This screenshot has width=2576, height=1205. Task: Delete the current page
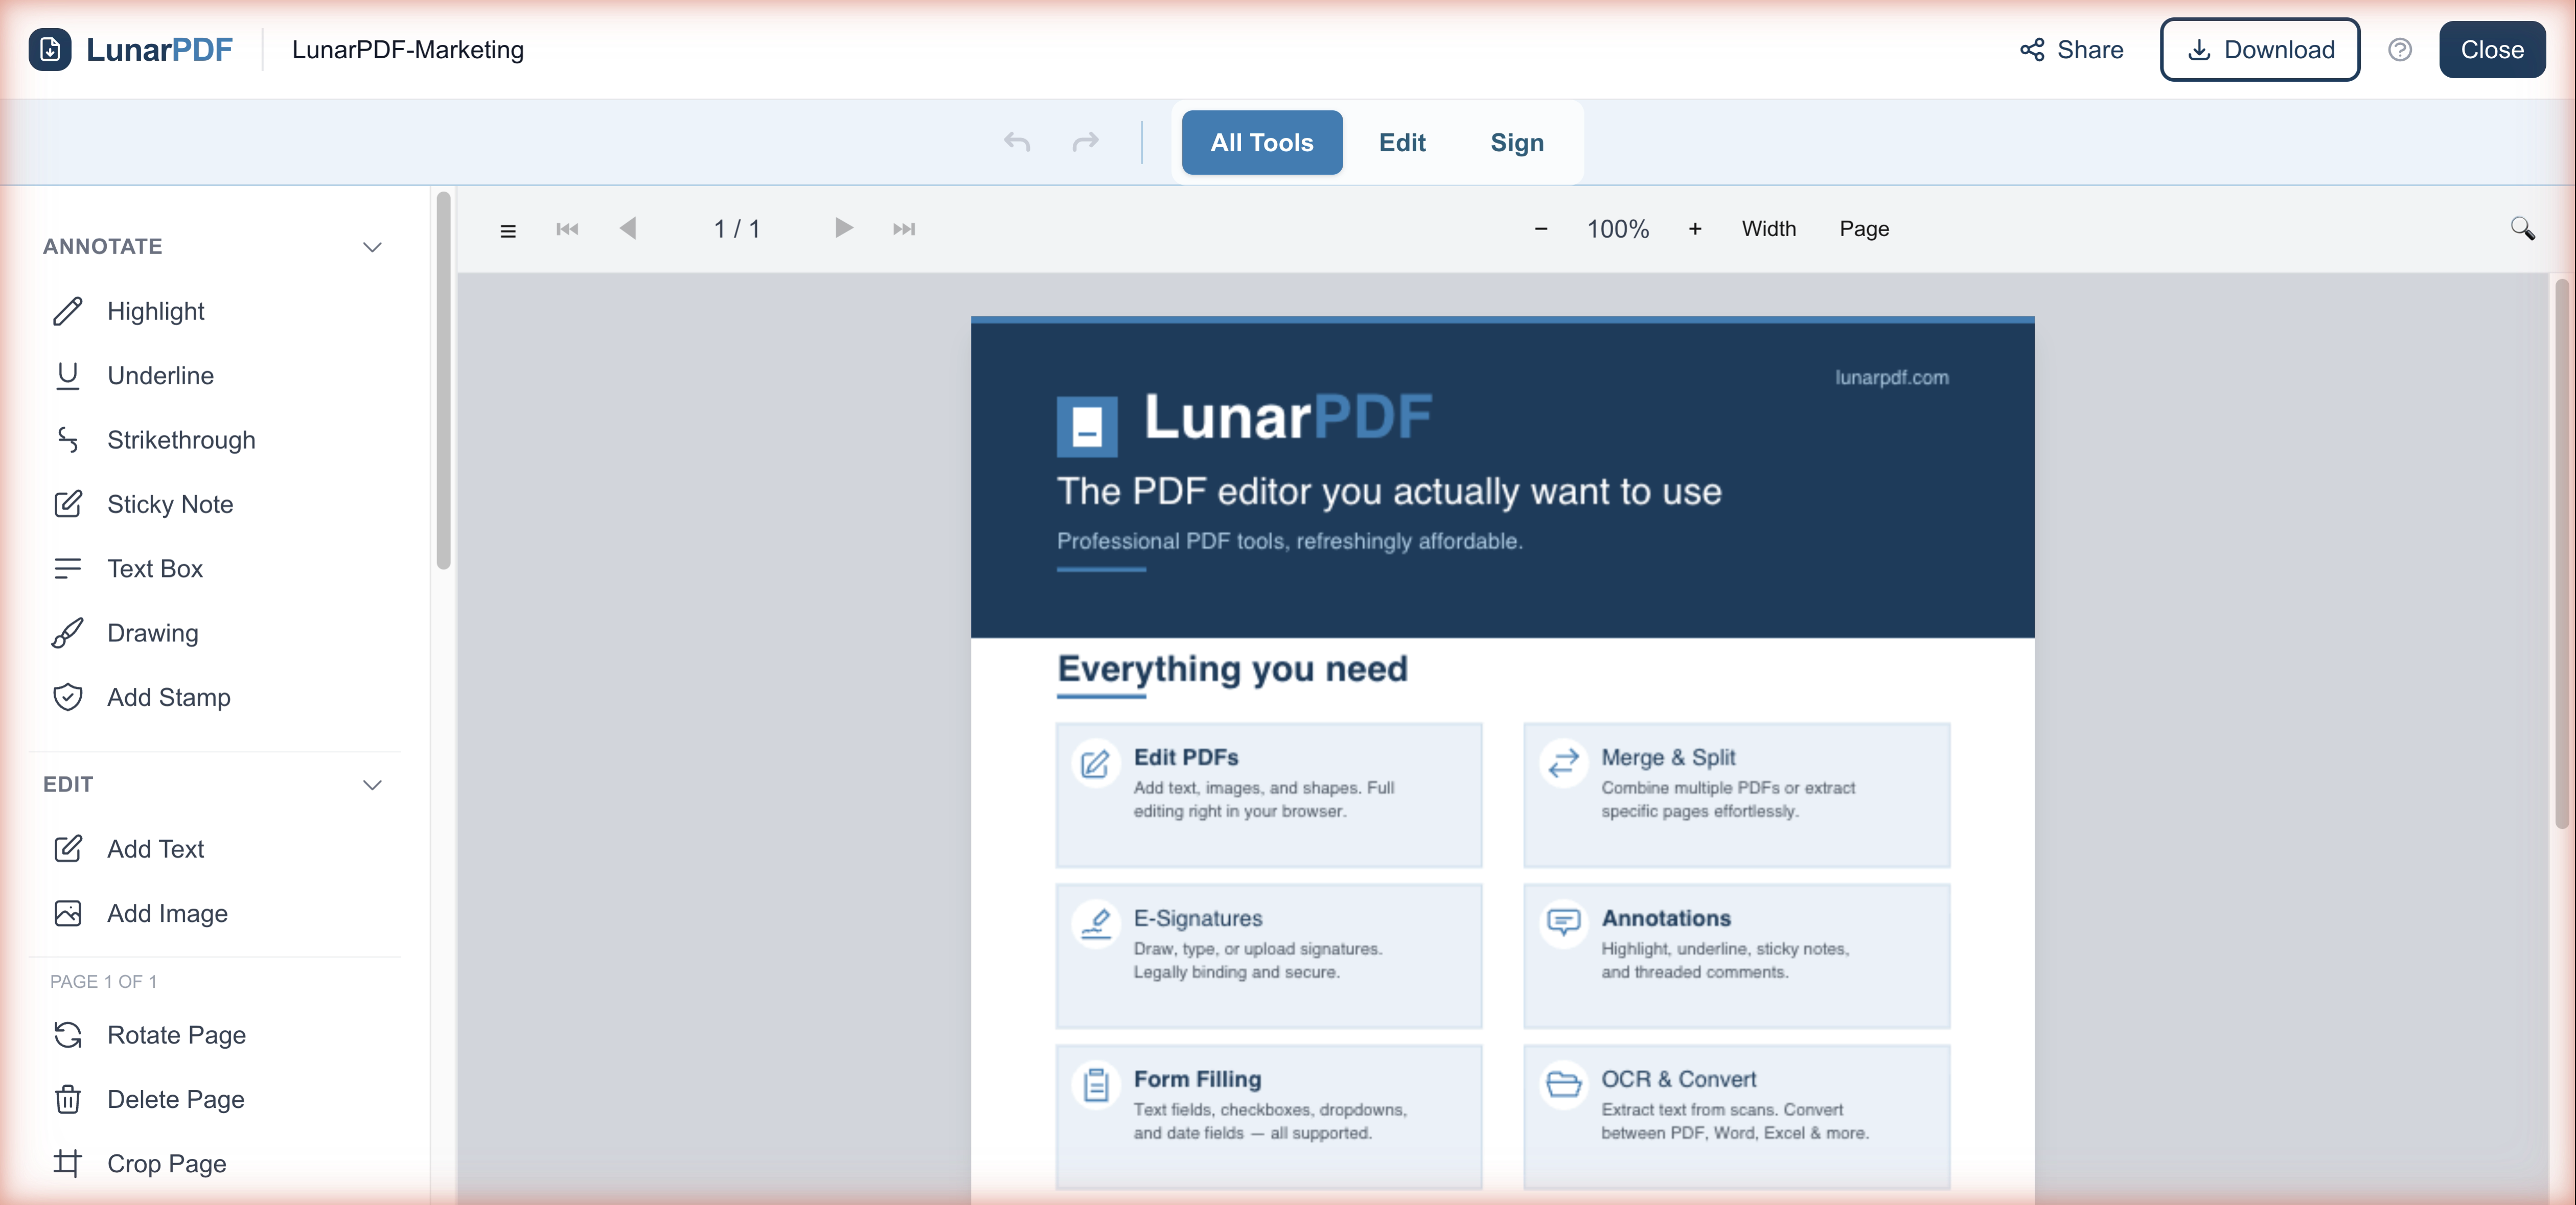[x=176, y=1099]
